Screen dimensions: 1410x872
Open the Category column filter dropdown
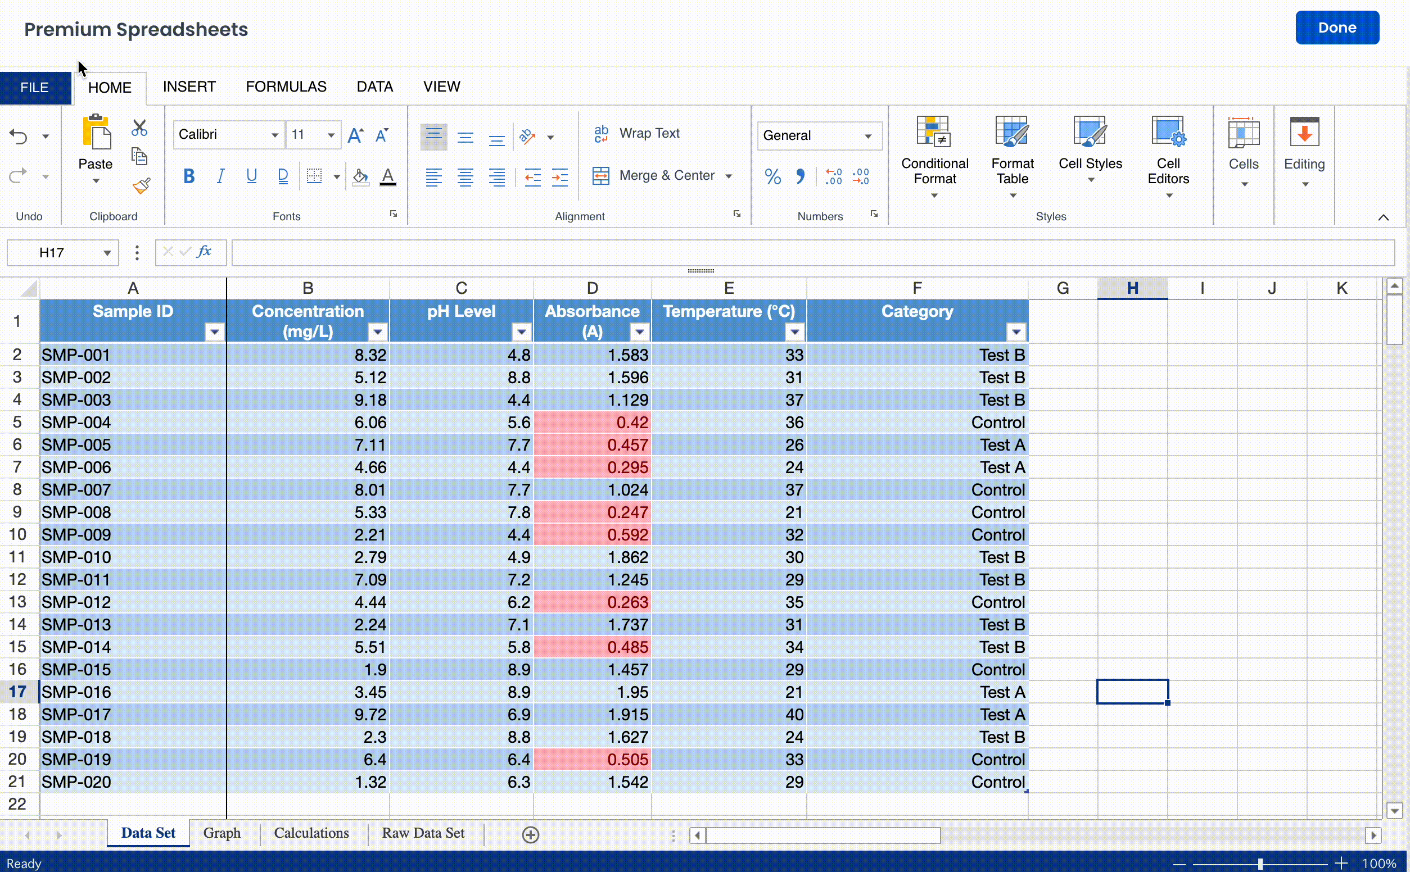tap(1016, 331)
